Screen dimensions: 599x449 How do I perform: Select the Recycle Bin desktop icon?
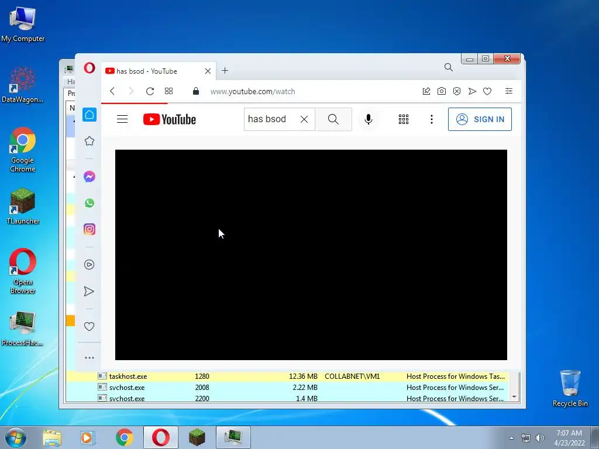(570, 388)
